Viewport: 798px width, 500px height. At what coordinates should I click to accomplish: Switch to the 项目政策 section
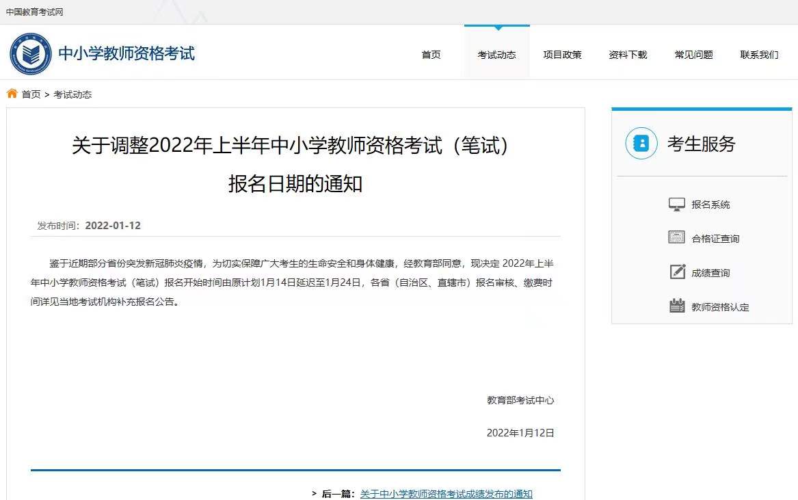pyautogui.click(x=562, y=54)
